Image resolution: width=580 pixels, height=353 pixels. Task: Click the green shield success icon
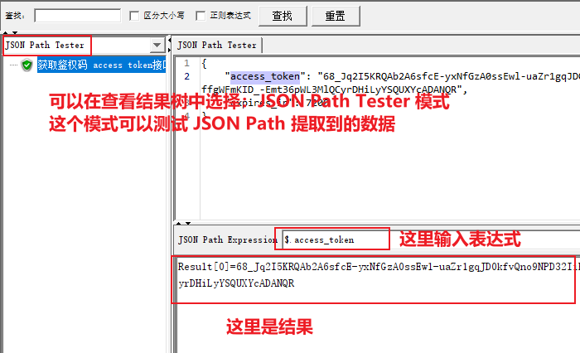[x=27, y=65]
